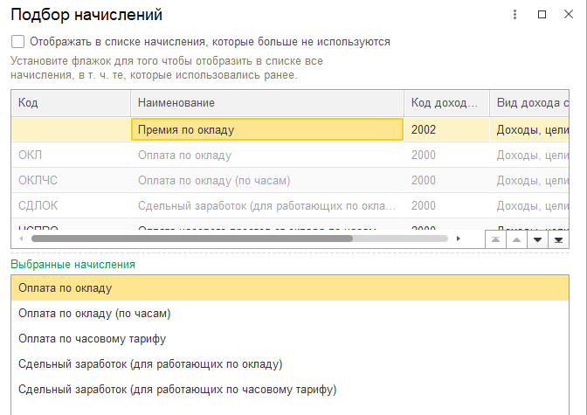Image resolution: width=587 pixels, height=415 pixels.
Task: Jump to last row with the bottom arrow
Action: tap(557, 239)
